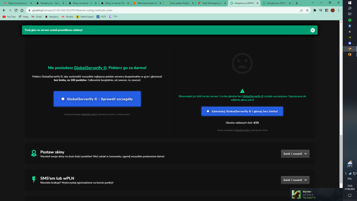Open the Morele bookmark
The height and width of the screenshot is (201, 357).
[67, 17]
